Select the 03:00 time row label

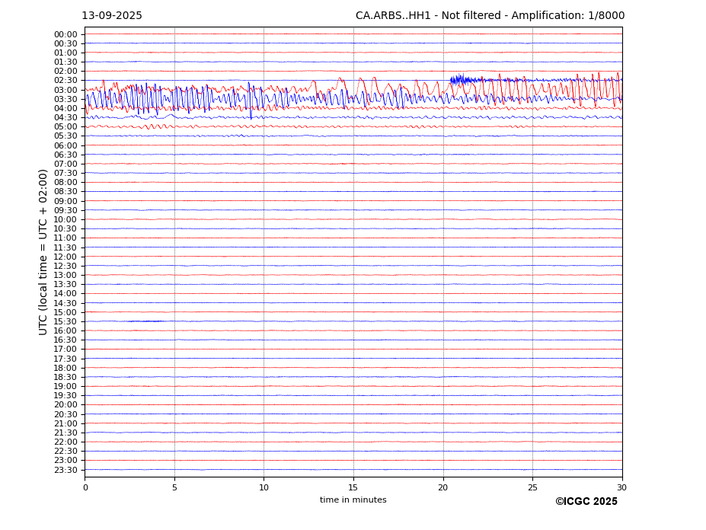click(65, 90)
